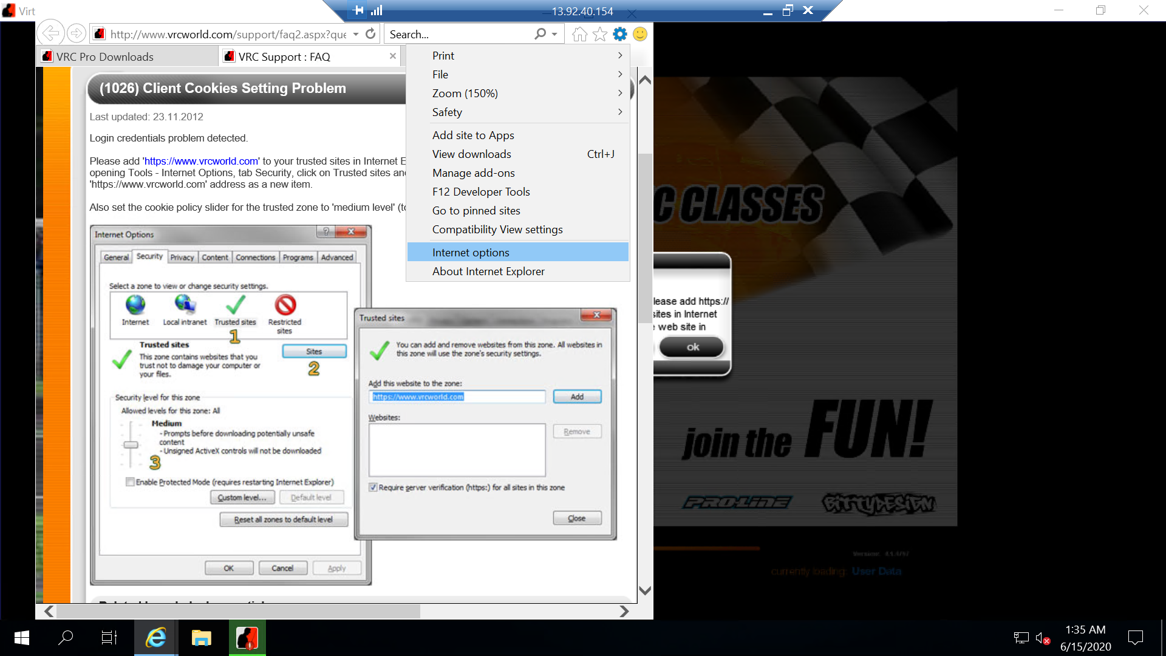Switch to VRC Pro Downloads tab
Screen dimensions: 1166x656
tap(128, 56)
